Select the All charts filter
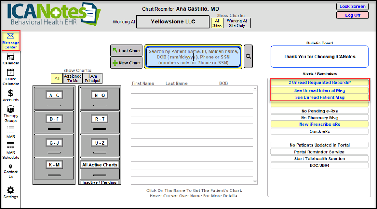This screenshot has height=209, width=377. [x=57, y=78]
